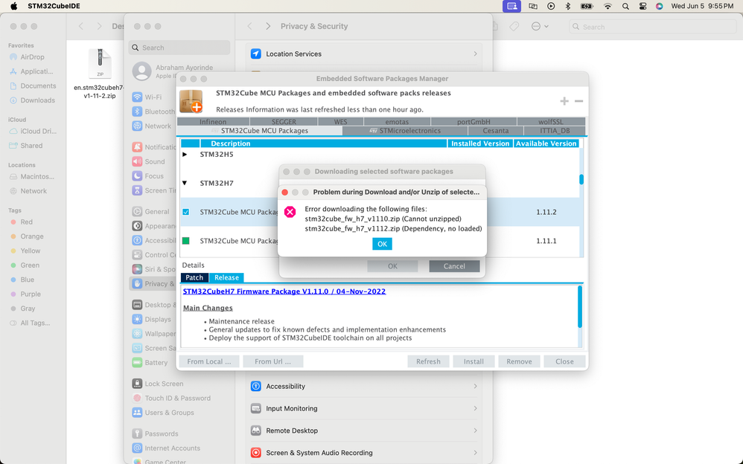
Task: Click the From Local ... button
Action: pyautogui.click(x=209, y=361)
